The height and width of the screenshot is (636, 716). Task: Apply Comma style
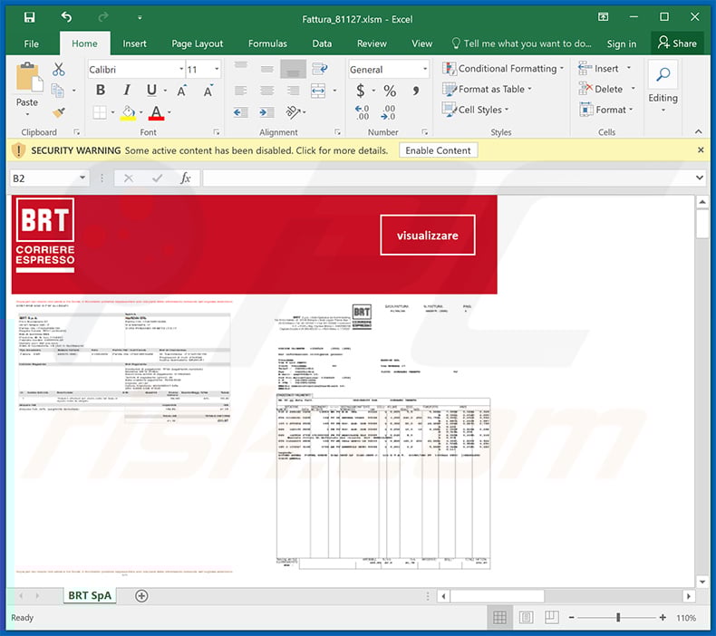(415, 91)
